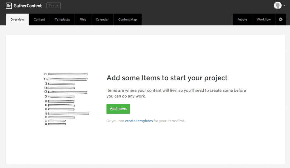
Task: Open the Test project dropdown
Action: [x=54, y=6]
